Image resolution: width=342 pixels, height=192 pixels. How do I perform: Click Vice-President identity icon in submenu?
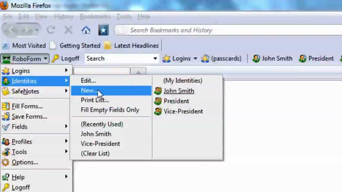click(x=158, y=111)
